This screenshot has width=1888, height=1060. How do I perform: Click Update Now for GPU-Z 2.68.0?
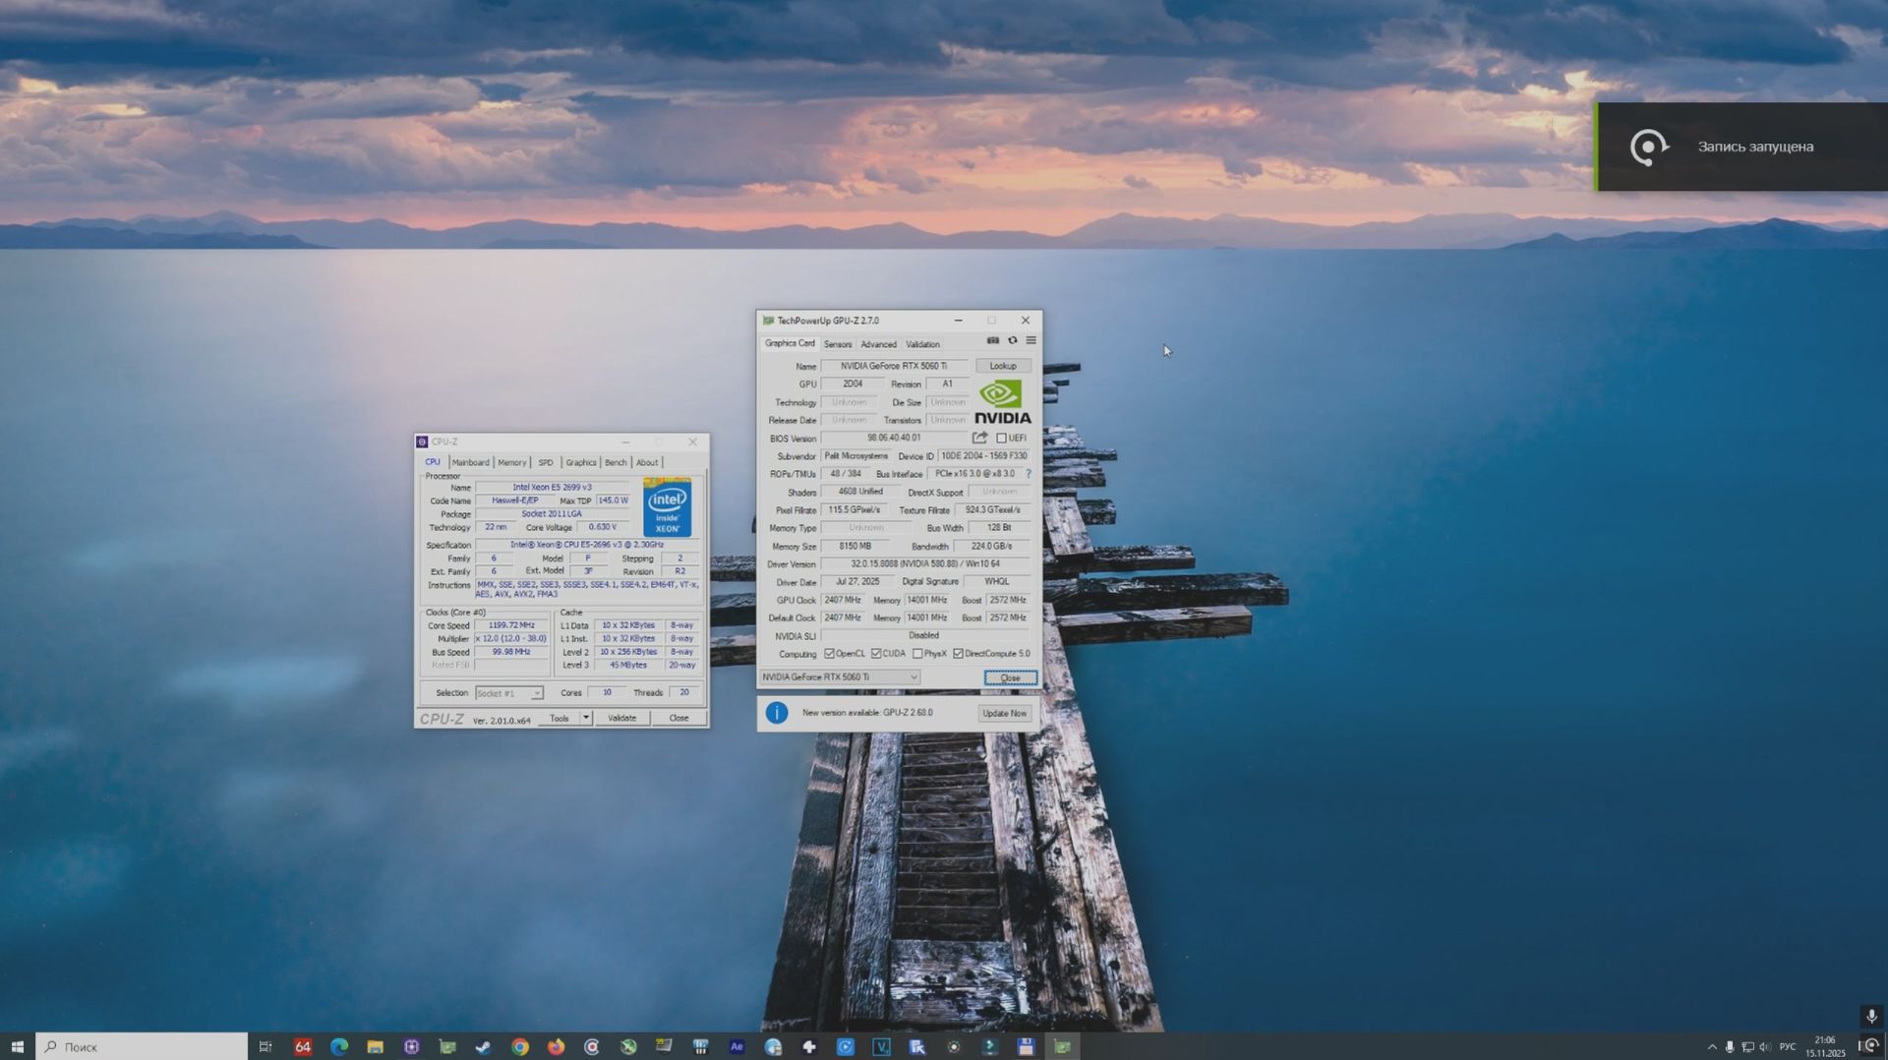(x=1003, y=712)
